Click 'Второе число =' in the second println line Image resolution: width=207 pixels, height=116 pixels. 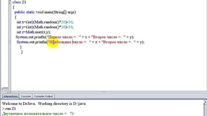coord(117,42)
